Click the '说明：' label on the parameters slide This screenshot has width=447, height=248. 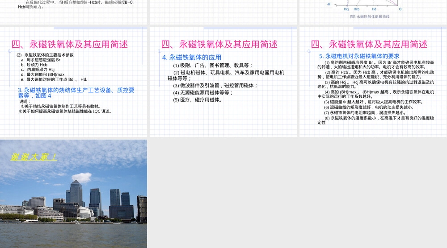click(x=25, y=102)
